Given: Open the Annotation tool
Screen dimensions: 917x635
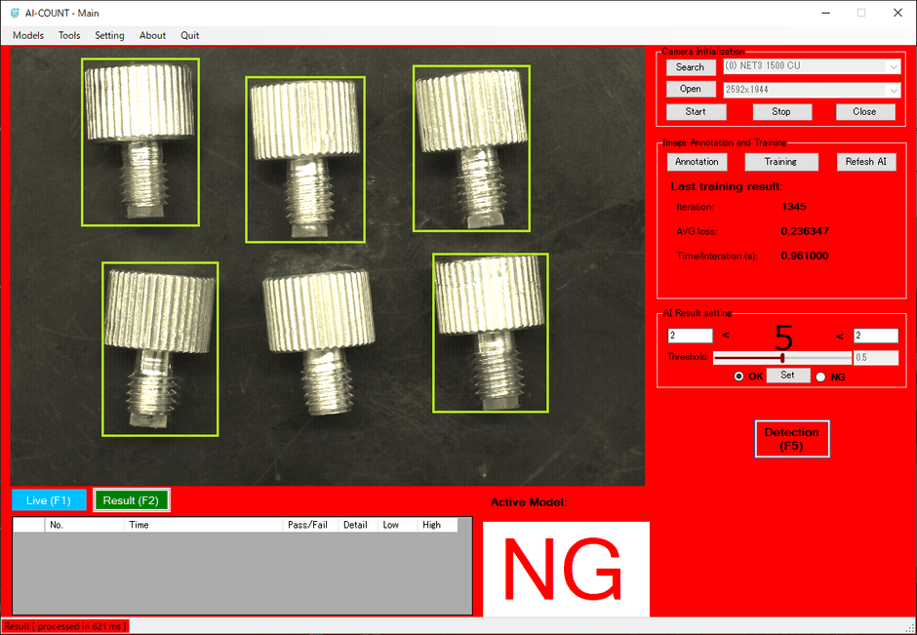Looking at the screenshot, I should coord(697,162).
